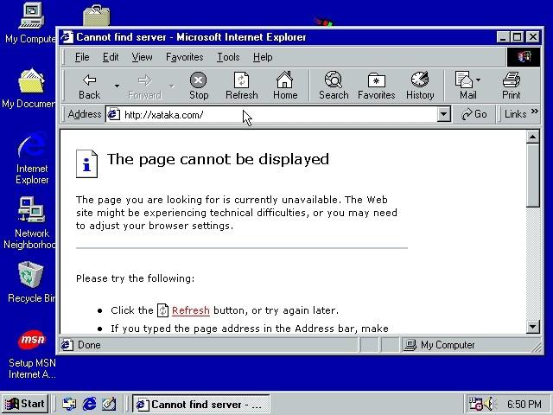Click the My Computer desktop icon
Screen dimensions: 553x415
(x=30, y=23)
